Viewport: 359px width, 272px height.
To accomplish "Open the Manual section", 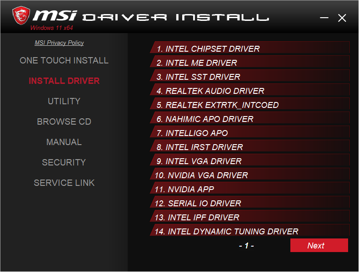I will 64,142.
